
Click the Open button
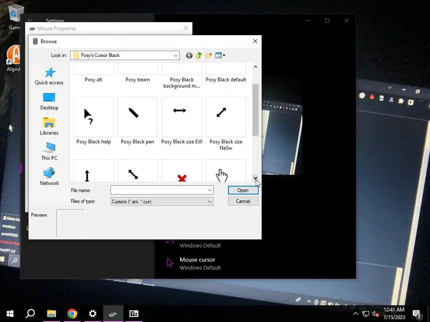tap(243, 190)
